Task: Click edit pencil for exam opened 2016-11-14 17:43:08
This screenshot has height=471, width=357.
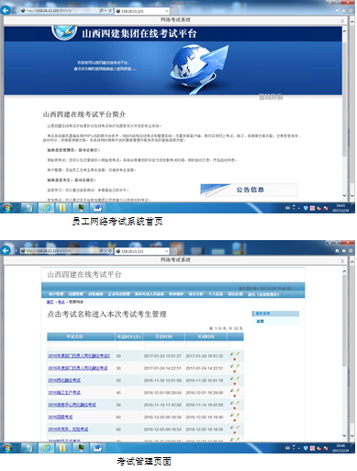Action: (x=238, y=403)
